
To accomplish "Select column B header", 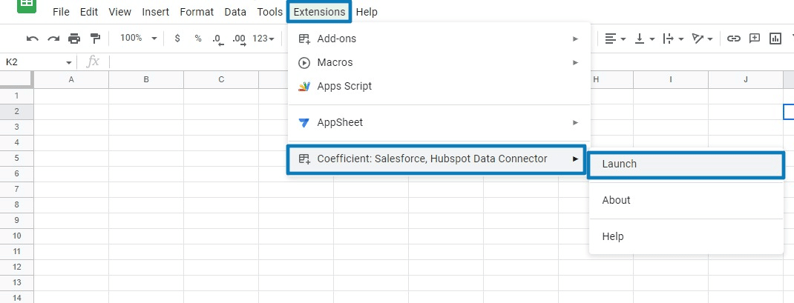I will coord(146,79).
